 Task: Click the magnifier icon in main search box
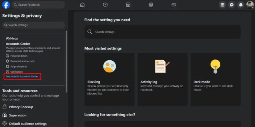(90, 32)
